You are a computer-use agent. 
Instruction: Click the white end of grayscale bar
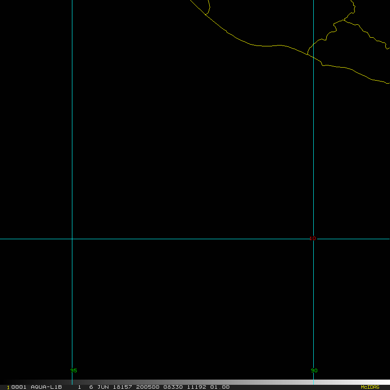click(x=381, y=382)
